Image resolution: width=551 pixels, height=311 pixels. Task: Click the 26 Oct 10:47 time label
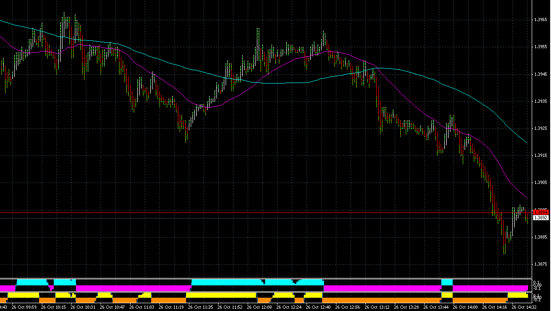(x=112, y=307)
